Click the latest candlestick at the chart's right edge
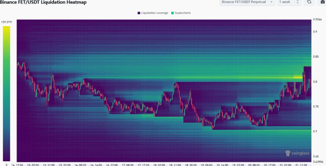 point(310,83)
